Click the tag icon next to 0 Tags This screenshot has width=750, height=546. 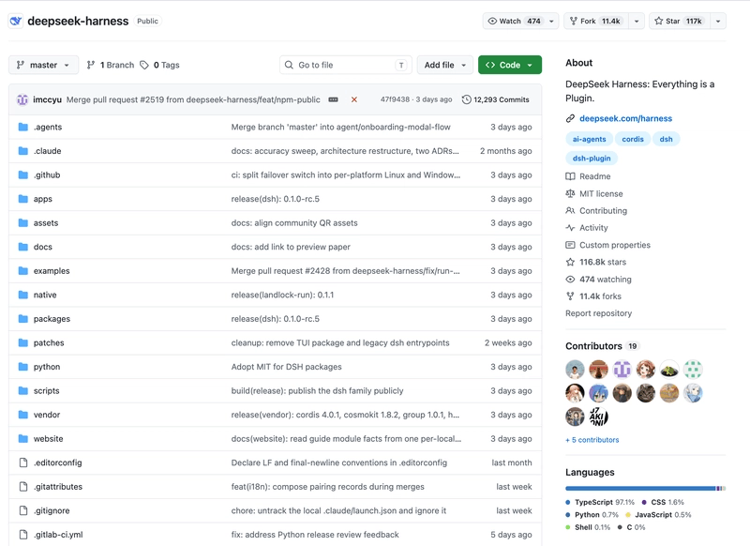[x=144, y=65]
